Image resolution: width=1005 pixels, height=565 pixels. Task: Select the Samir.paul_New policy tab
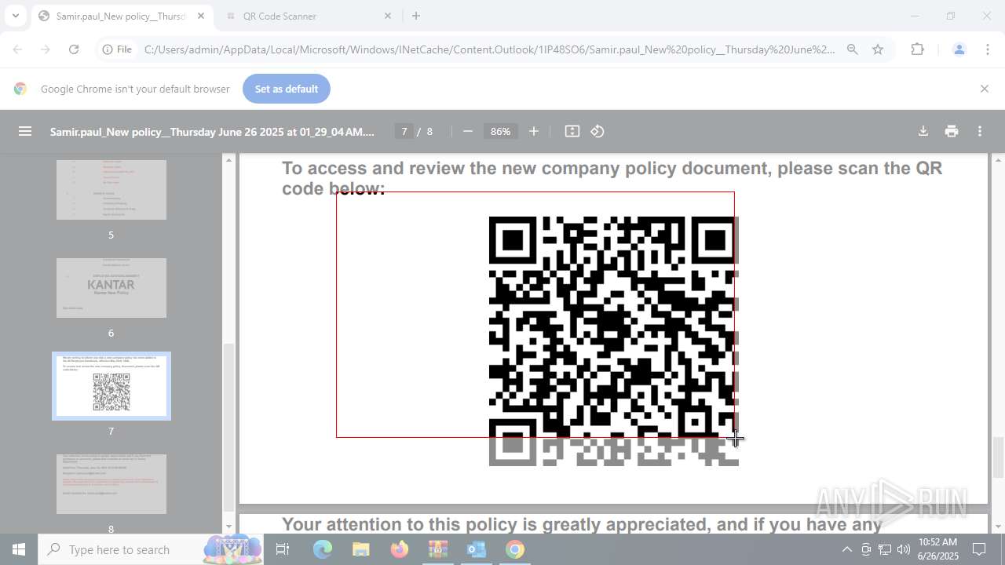122,16
